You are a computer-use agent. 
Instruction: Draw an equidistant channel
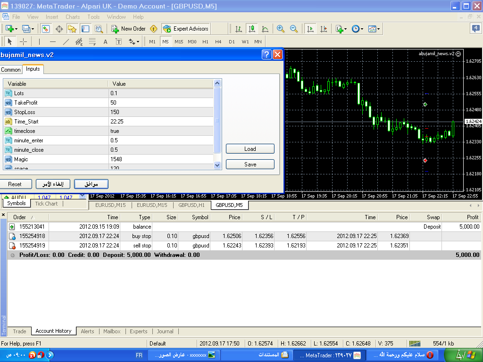coord(79,41)
